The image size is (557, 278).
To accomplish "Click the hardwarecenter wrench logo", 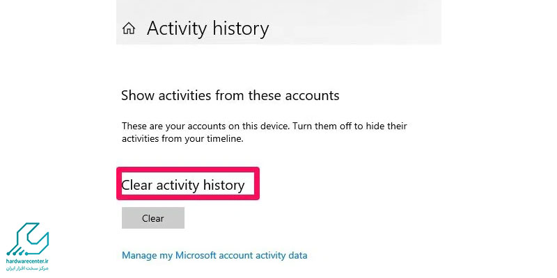I will click(x=28, y=239).
